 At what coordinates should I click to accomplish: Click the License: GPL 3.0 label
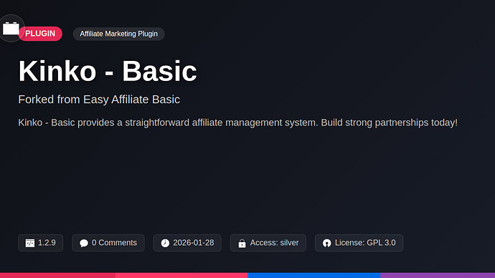pyautogui.click(x=365, y=243)
